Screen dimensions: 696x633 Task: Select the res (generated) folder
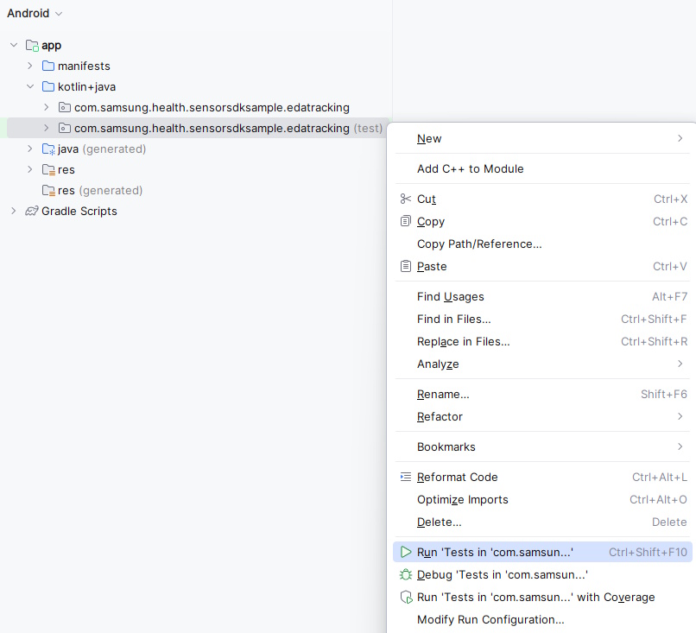[99, 190]
